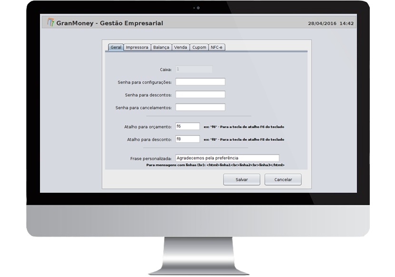
Task: Focus the Senha para configurações field
Action: point(200,82)
